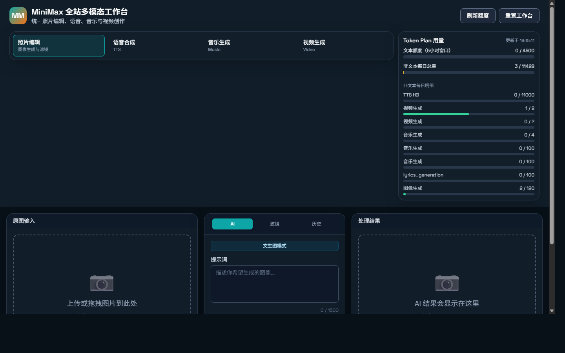Click the 视频生成 1 / 2 progress bar
The height and width of the screenshot is (353, 565).
469,114
